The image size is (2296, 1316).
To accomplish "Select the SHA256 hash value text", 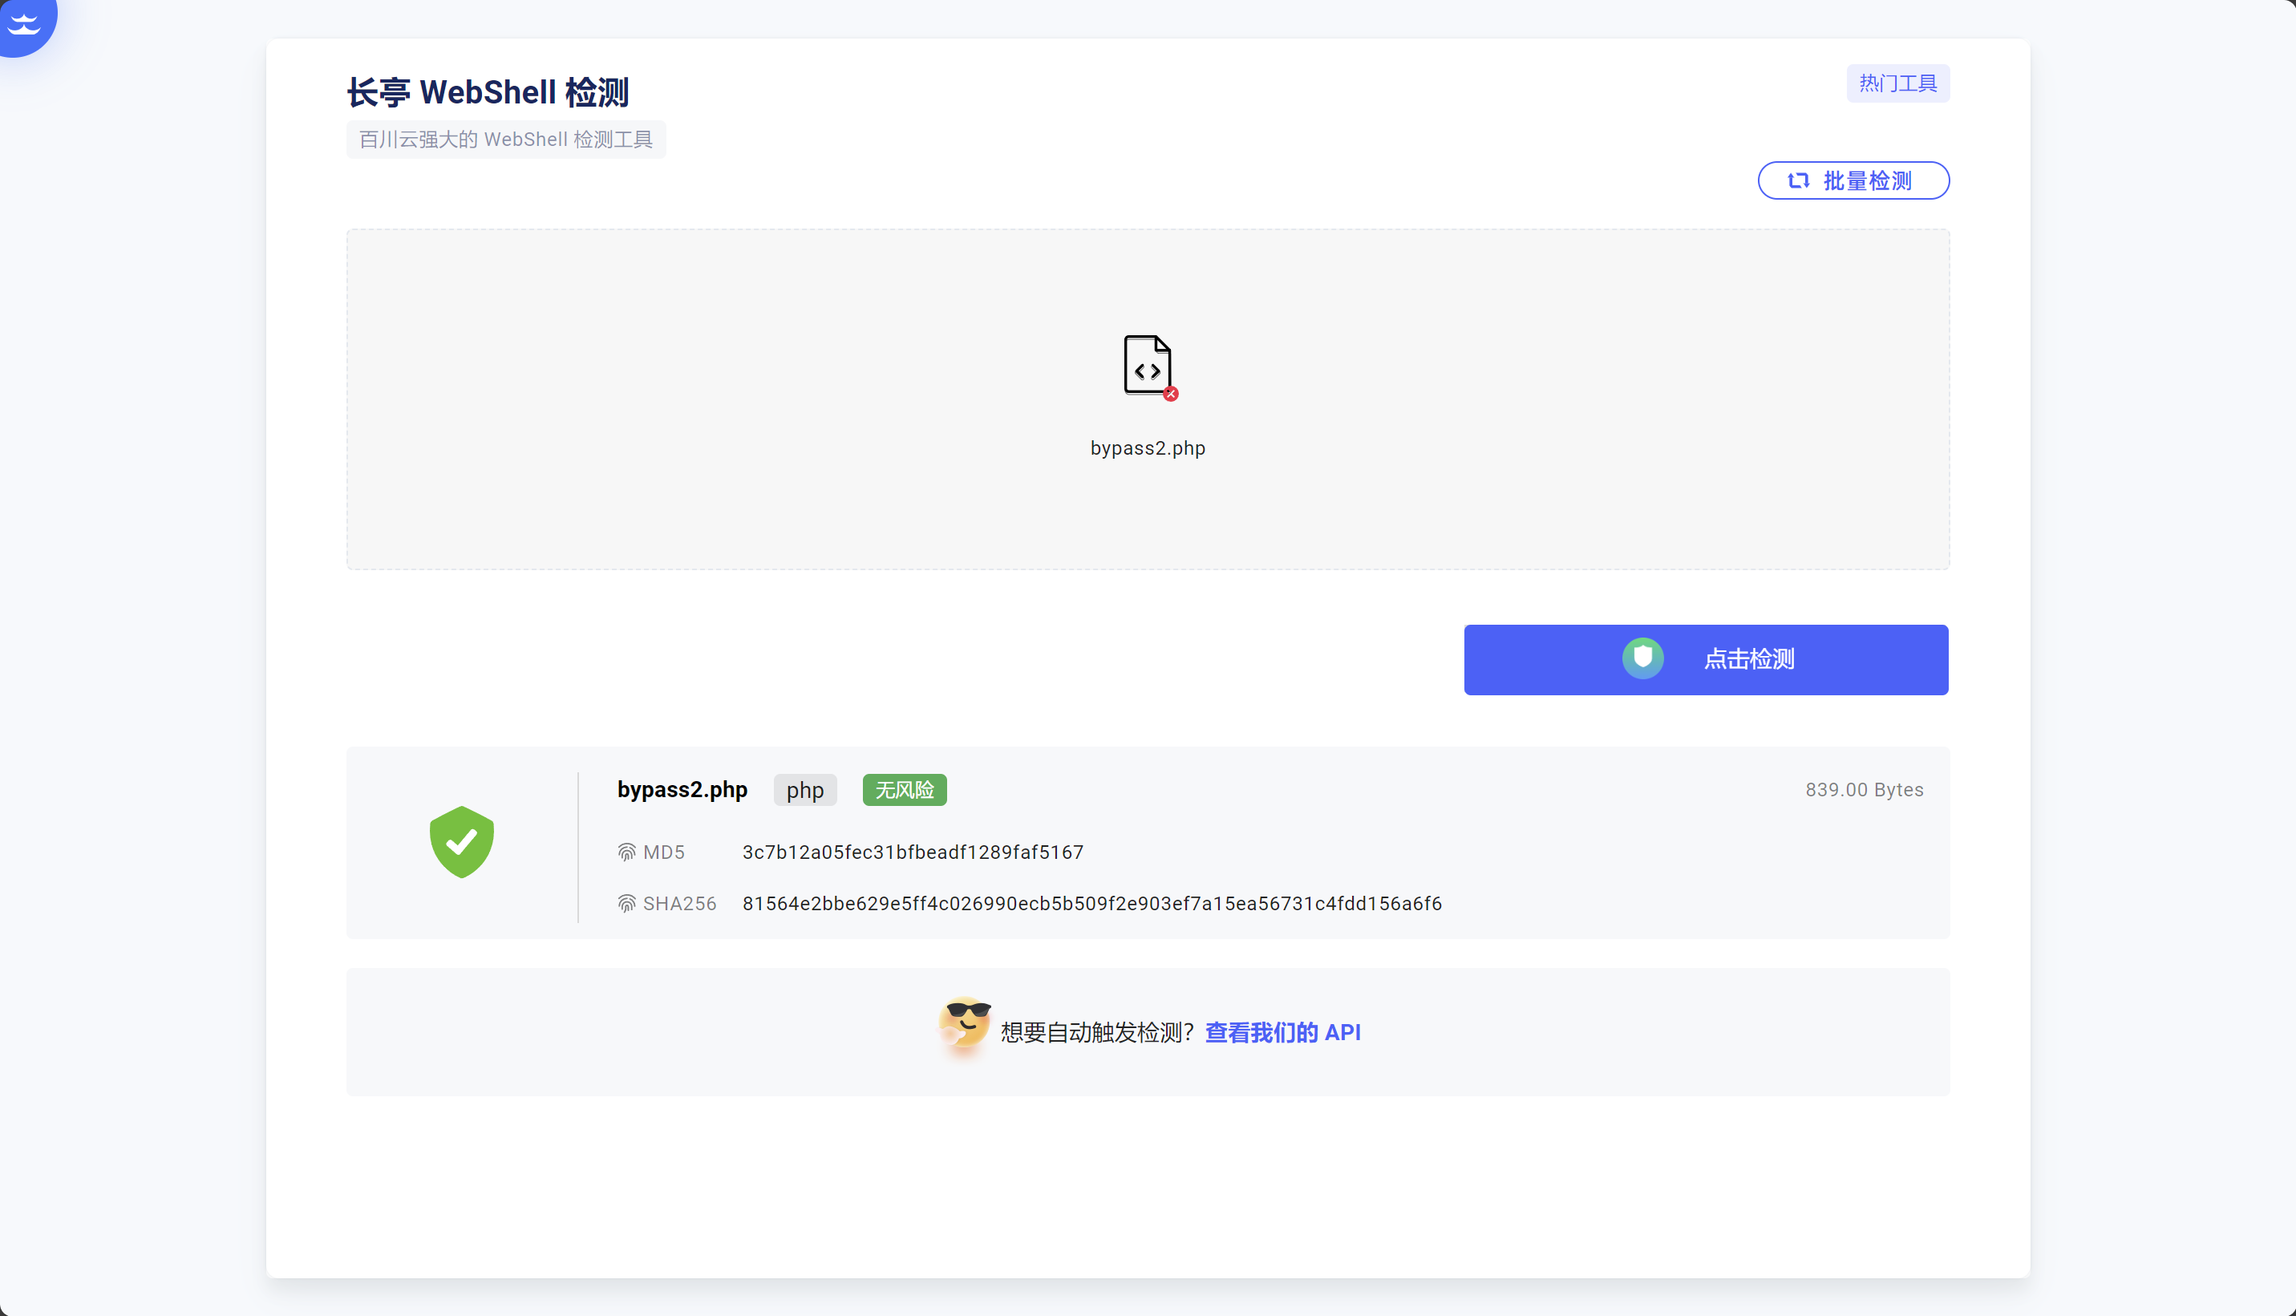I will (1091, 904).
